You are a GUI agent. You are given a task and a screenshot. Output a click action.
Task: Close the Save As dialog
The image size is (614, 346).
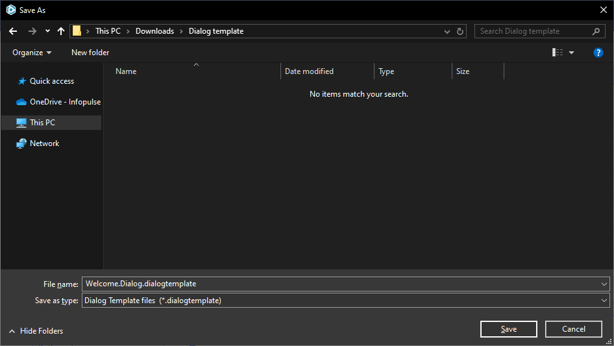(x=604, y=10)
